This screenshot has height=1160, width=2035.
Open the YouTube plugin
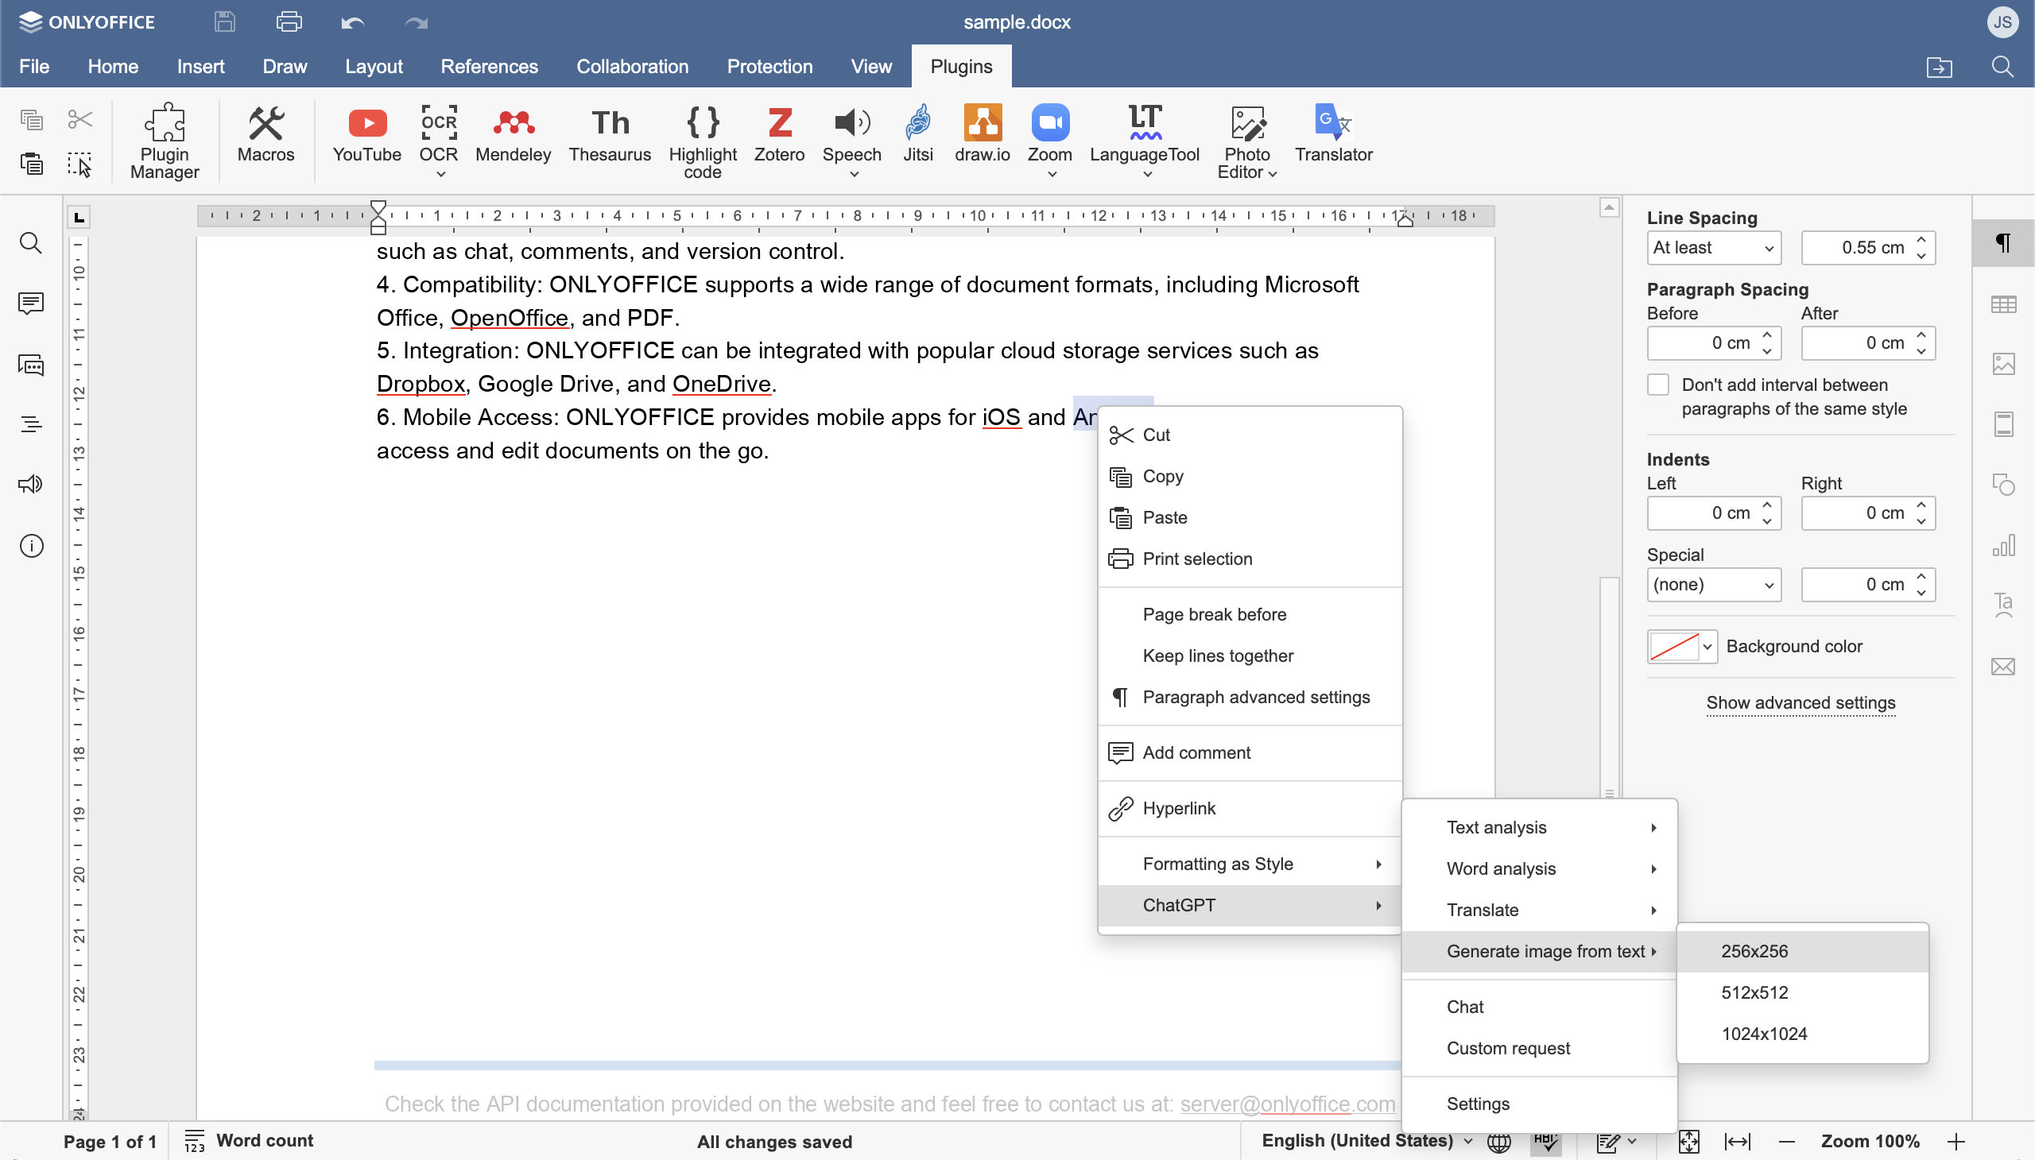366,133
